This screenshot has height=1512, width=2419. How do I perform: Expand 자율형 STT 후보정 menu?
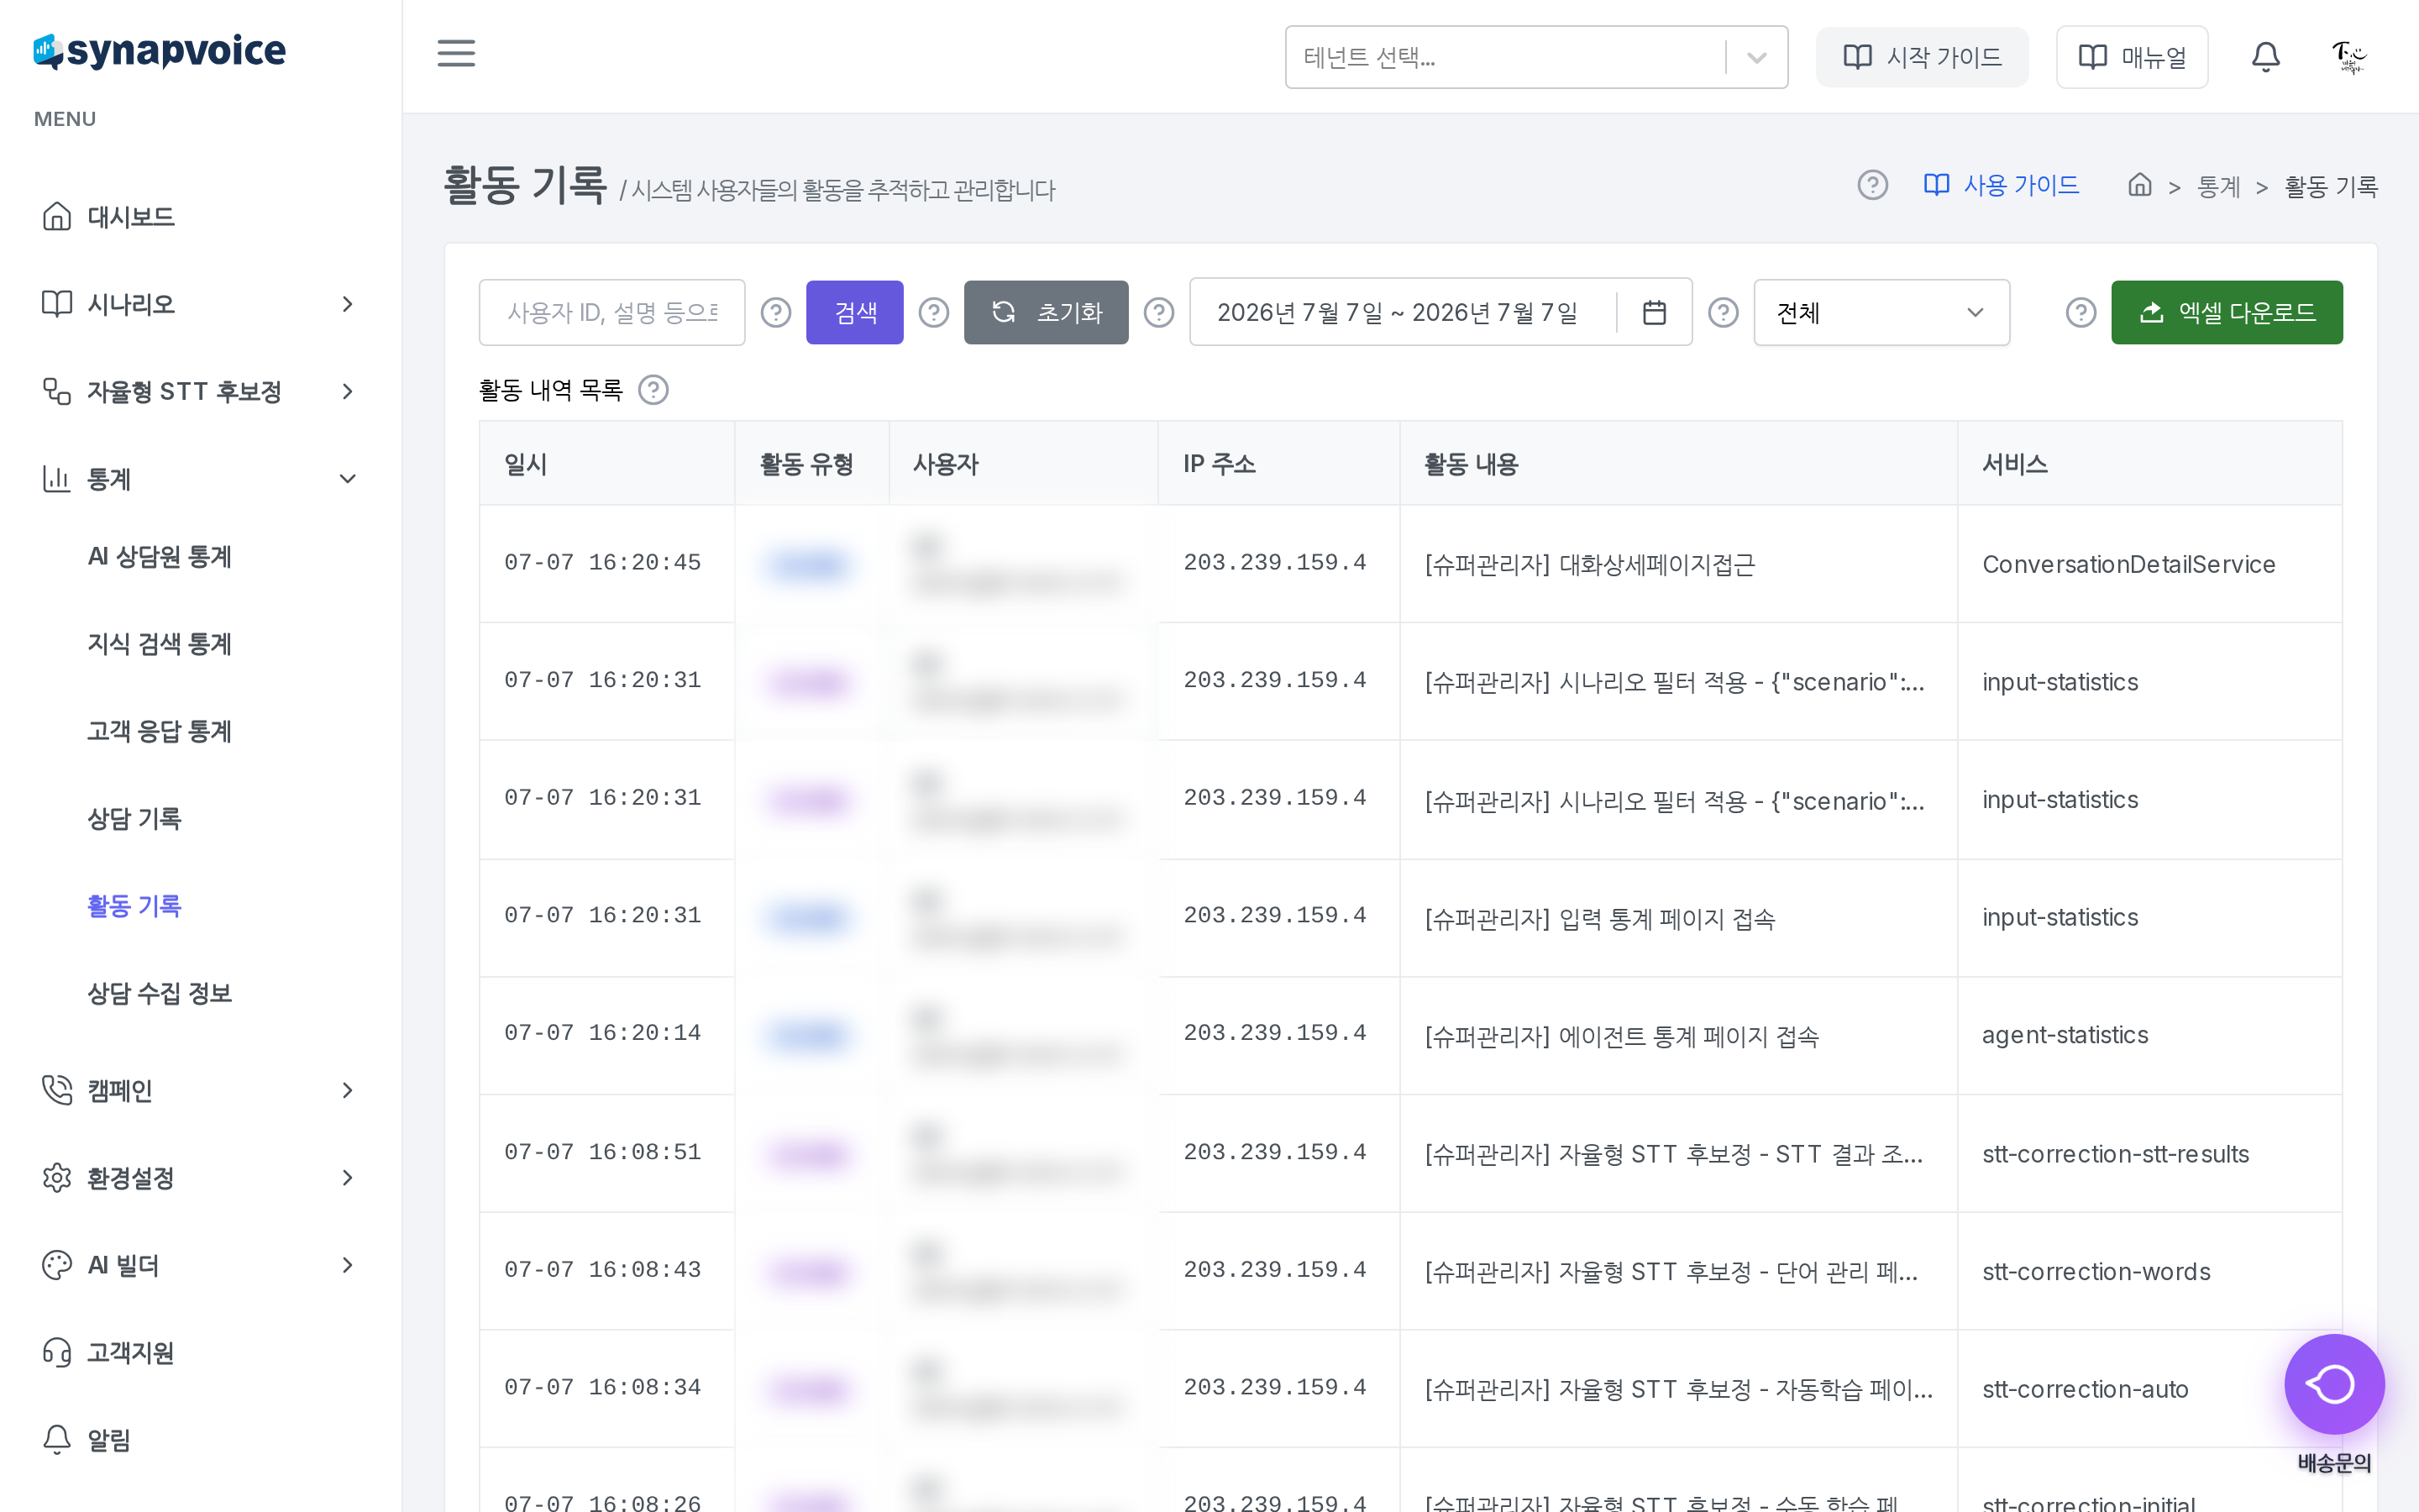pos(200,391)
